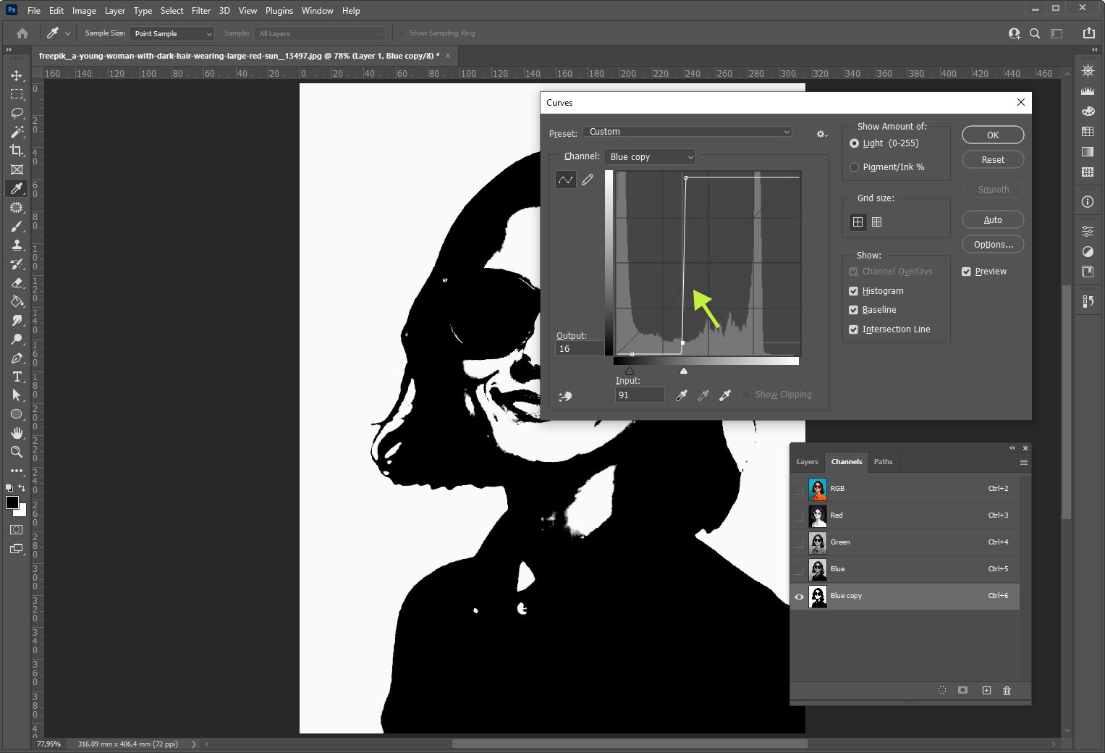Image resolution: width=1105 pixels, height=753 pixels.
Task: Delete current channel with trash icon
Action: click(1007, 691)
